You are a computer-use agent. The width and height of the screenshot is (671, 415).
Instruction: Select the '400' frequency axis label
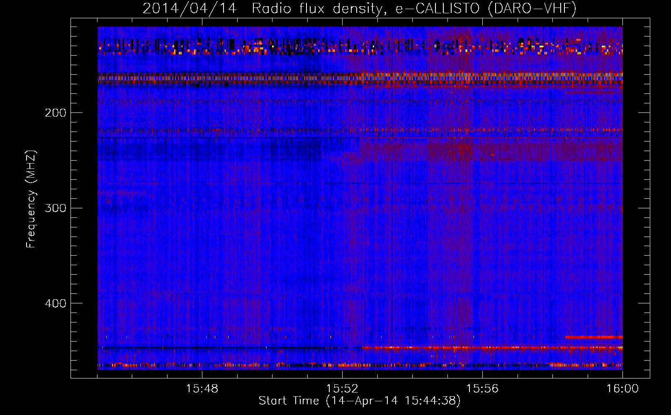(x=56, y=303)
